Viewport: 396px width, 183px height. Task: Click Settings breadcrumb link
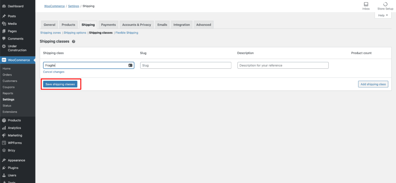pos(73,6)
